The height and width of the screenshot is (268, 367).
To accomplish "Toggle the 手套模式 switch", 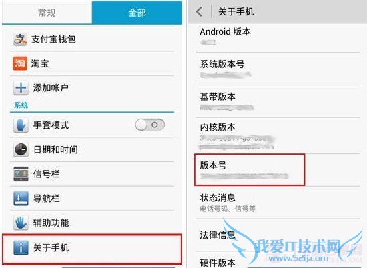I will click(149, 125).
